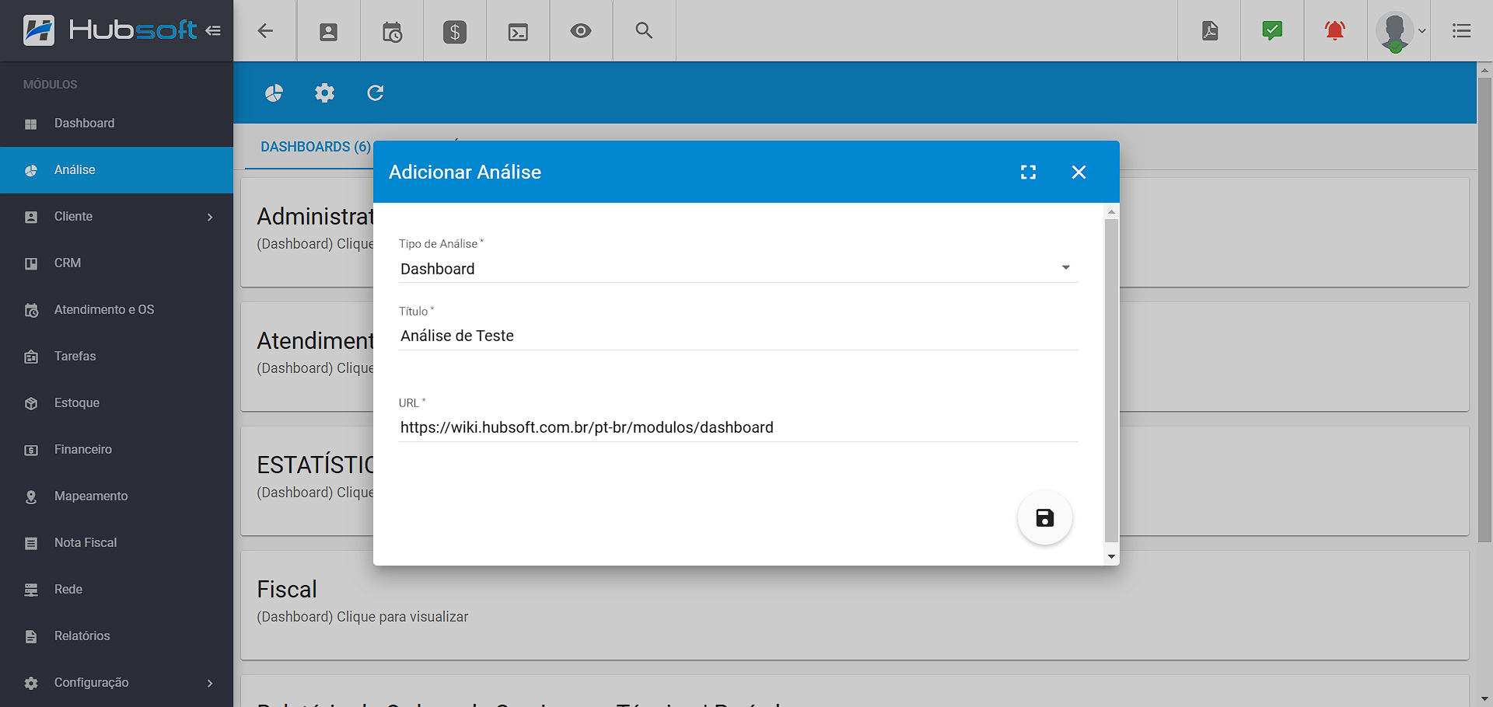
Task: Open the client contact card icon
Action: pos(328,32)
